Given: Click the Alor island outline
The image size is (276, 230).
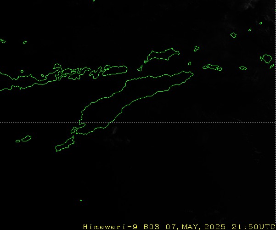Looking at the screenshot, I should click(115, 70).
